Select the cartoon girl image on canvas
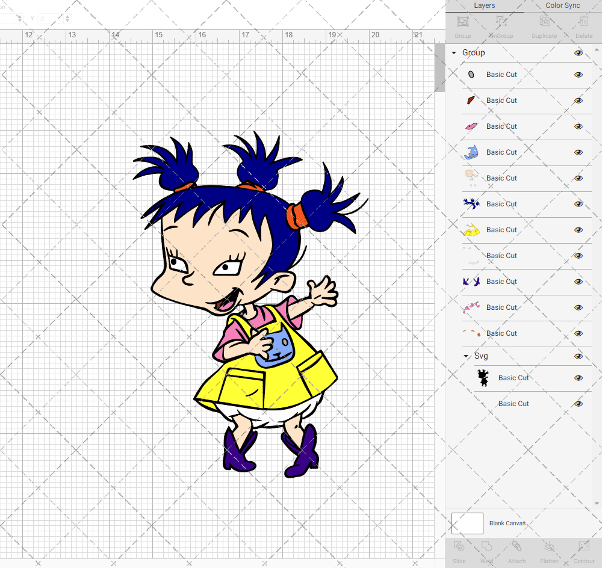Viewport: 602px width, 568px height. (250, 304)
